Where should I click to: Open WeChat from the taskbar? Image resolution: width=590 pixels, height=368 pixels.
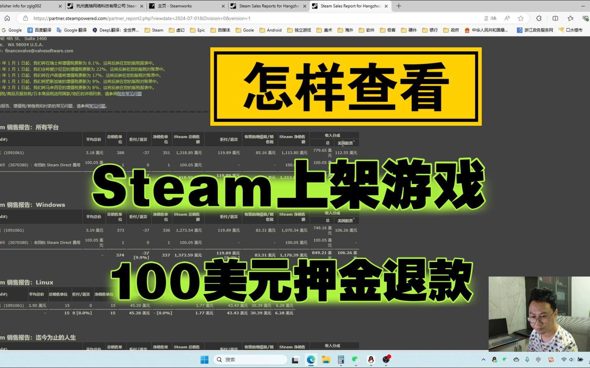(x=356, y=359)
